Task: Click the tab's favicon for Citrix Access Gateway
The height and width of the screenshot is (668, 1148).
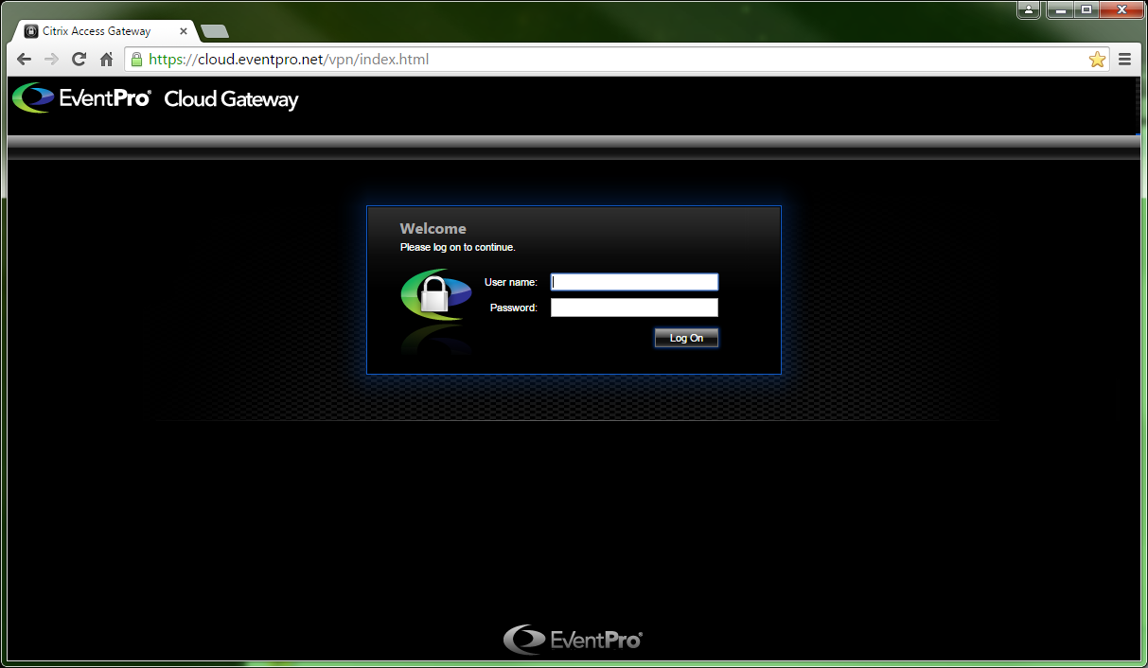Action: [x=31, y=31]
